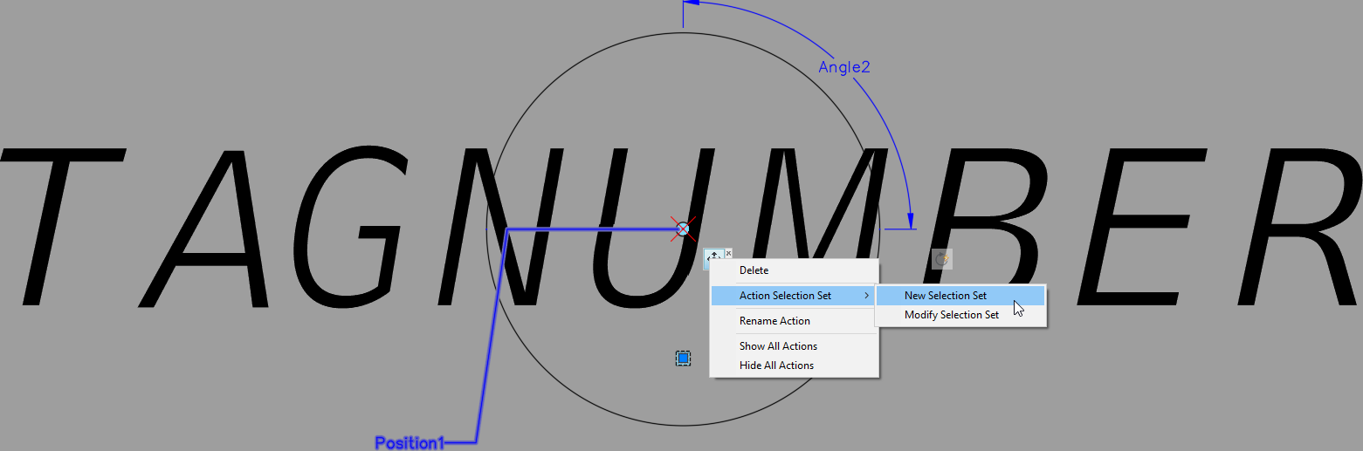
Task: Choose Delete from the context menu
Action: 794,270
